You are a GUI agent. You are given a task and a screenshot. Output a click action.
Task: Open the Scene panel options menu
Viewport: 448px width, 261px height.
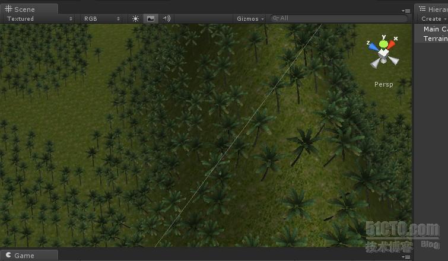point(406,11)
